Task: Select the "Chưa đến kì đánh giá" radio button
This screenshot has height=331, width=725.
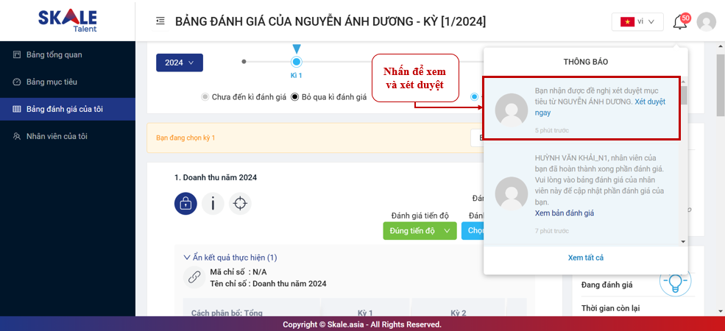Action: coord(205,96)
